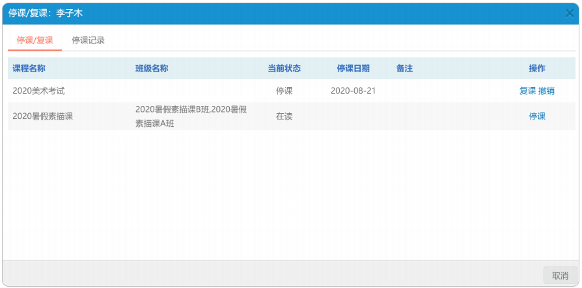Click the 当前状态 column header
This screenshot has width=582, height=288.
tap(284, 68)
